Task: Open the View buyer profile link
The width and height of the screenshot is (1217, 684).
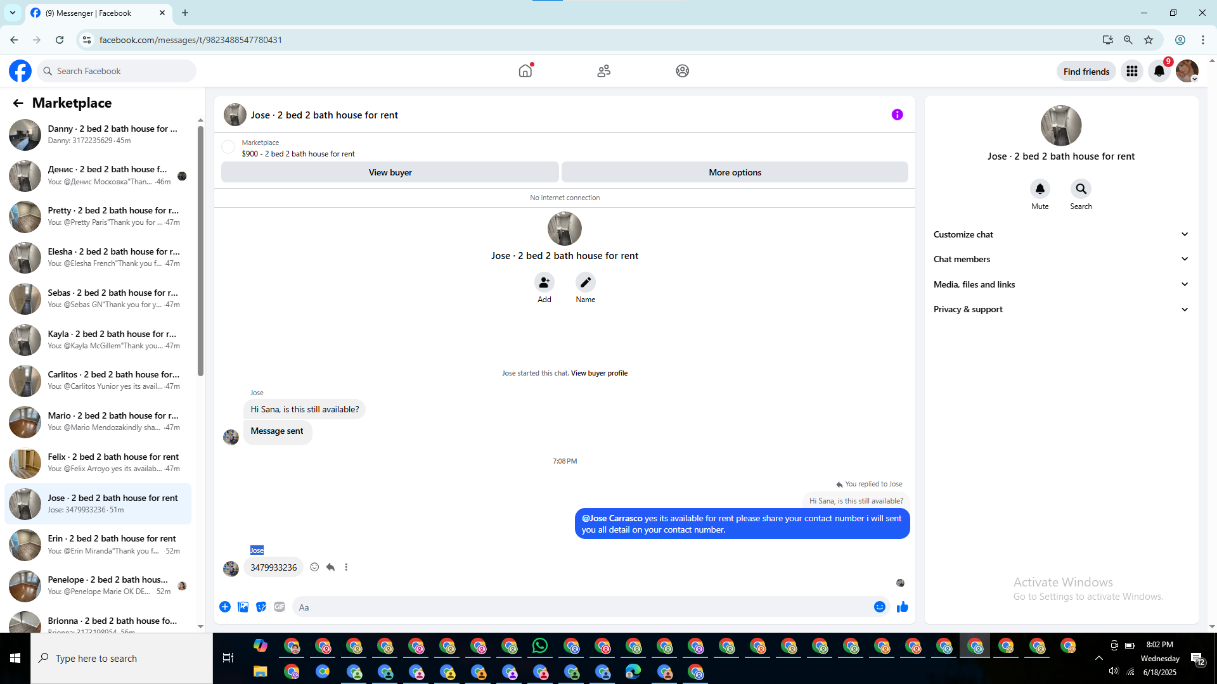Action: (599, 373)
